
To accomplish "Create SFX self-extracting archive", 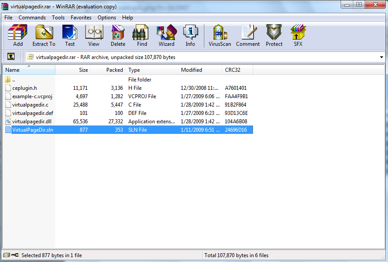I will tap(298, 35).
